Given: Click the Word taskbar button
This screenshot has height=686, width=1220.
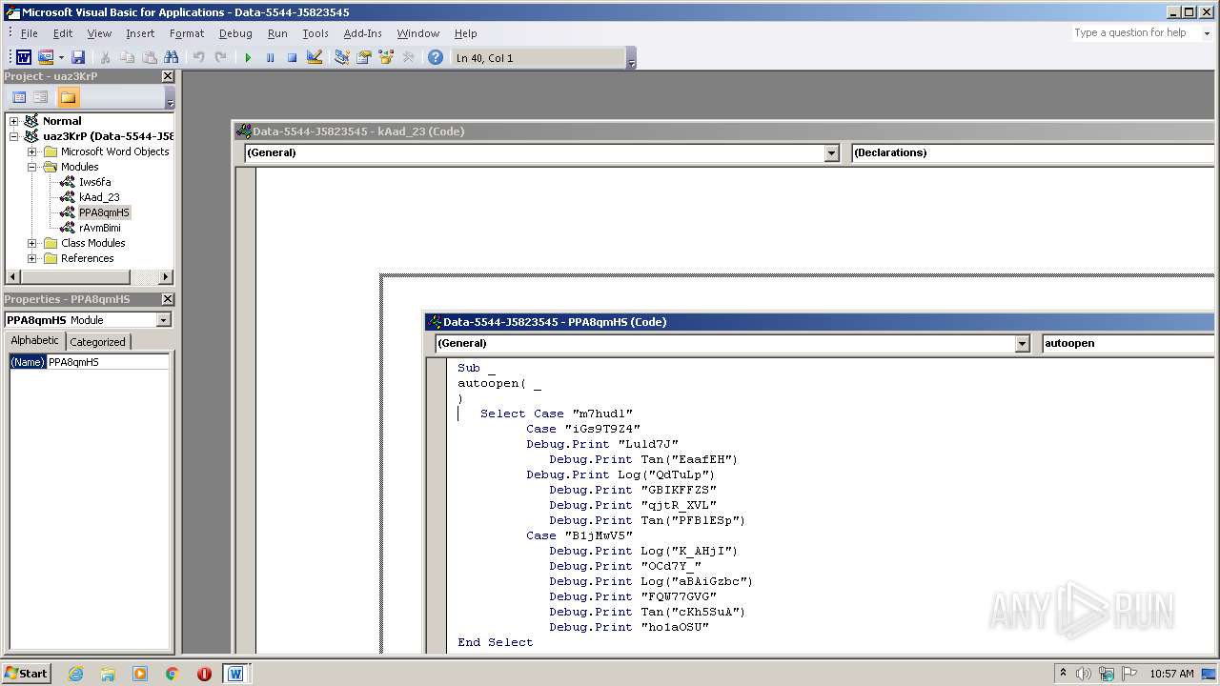Looking at the screenshot, I should tap(234, 674).
